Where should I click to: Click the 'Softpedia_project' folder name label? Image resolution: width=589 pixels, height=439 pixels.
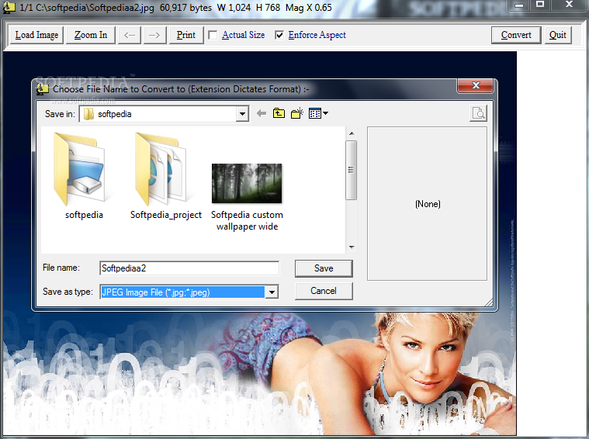(x=165, y=215)
